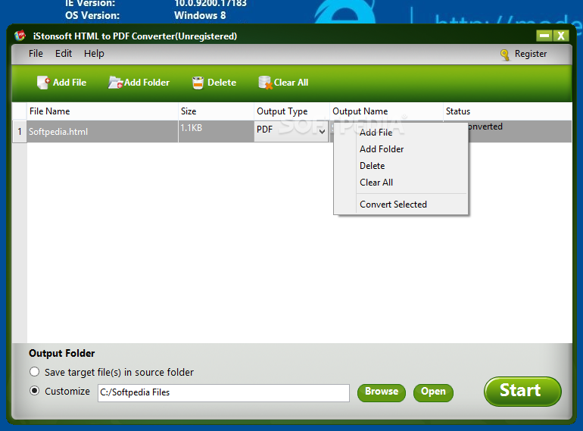Viewport: 583px width, 431px height.
Task: Choose Add File from context menu
Action: [x=401, y=133]
